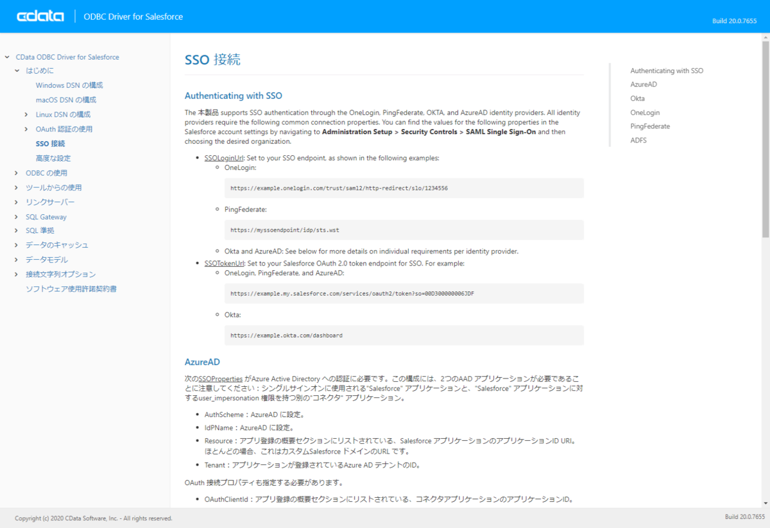Jump to AzureAD in page contents
The width and height of the screenshot is (770, 528).
[644, 84]
